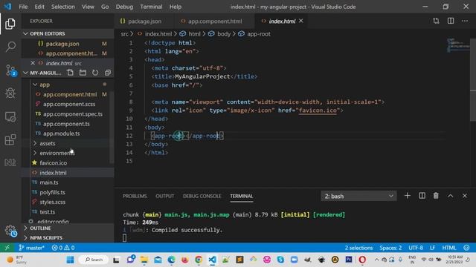Viewport: 476px width, 267px height.
Task: Open the Selection menu
Action: click(x=62, y=7)
